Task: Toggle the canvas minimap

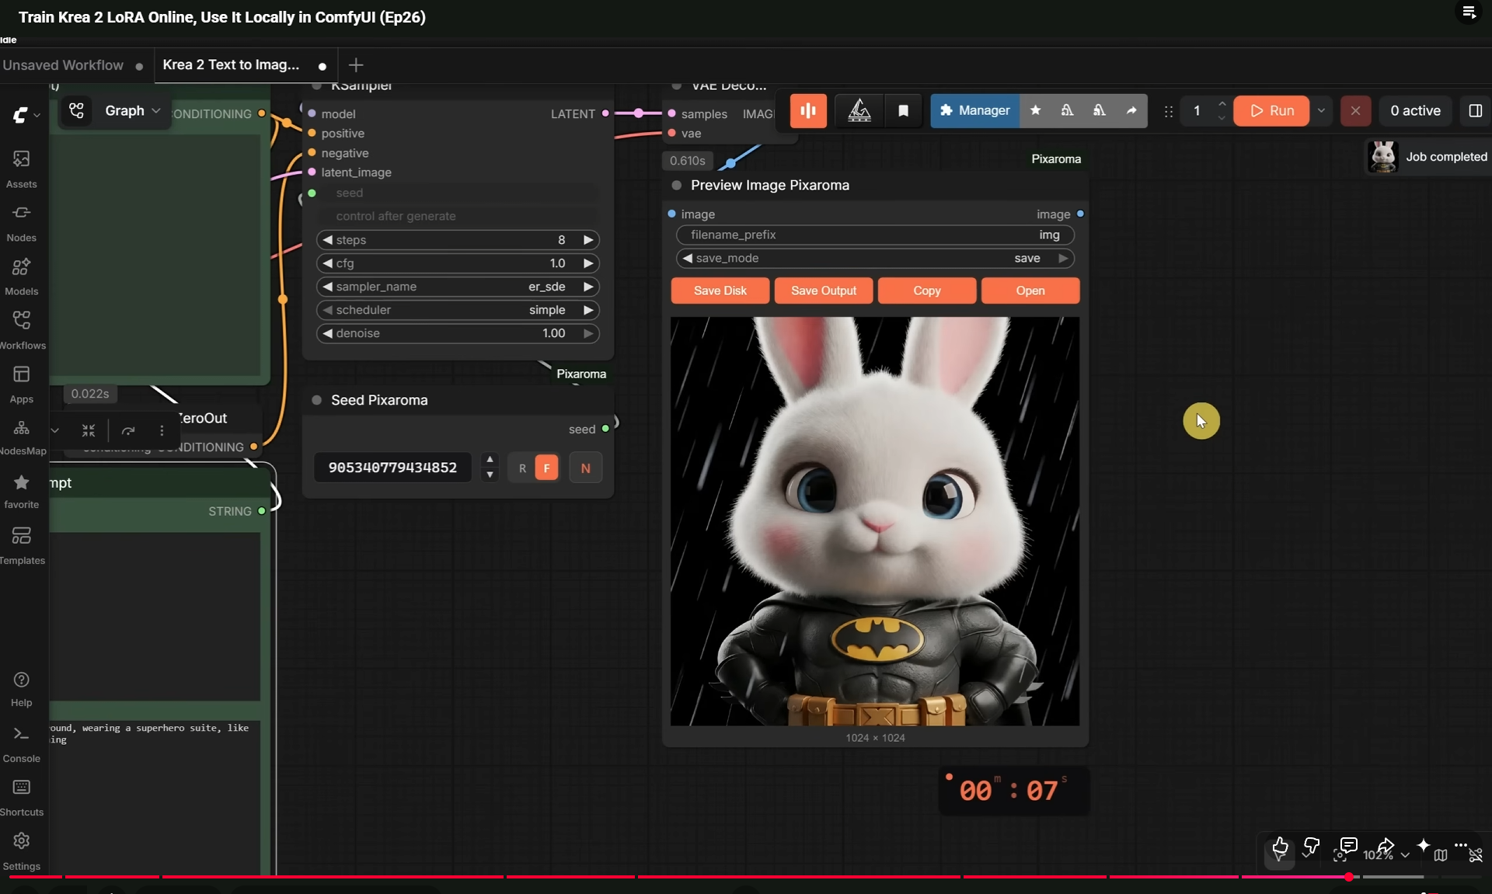Action: click(1441, 855)
